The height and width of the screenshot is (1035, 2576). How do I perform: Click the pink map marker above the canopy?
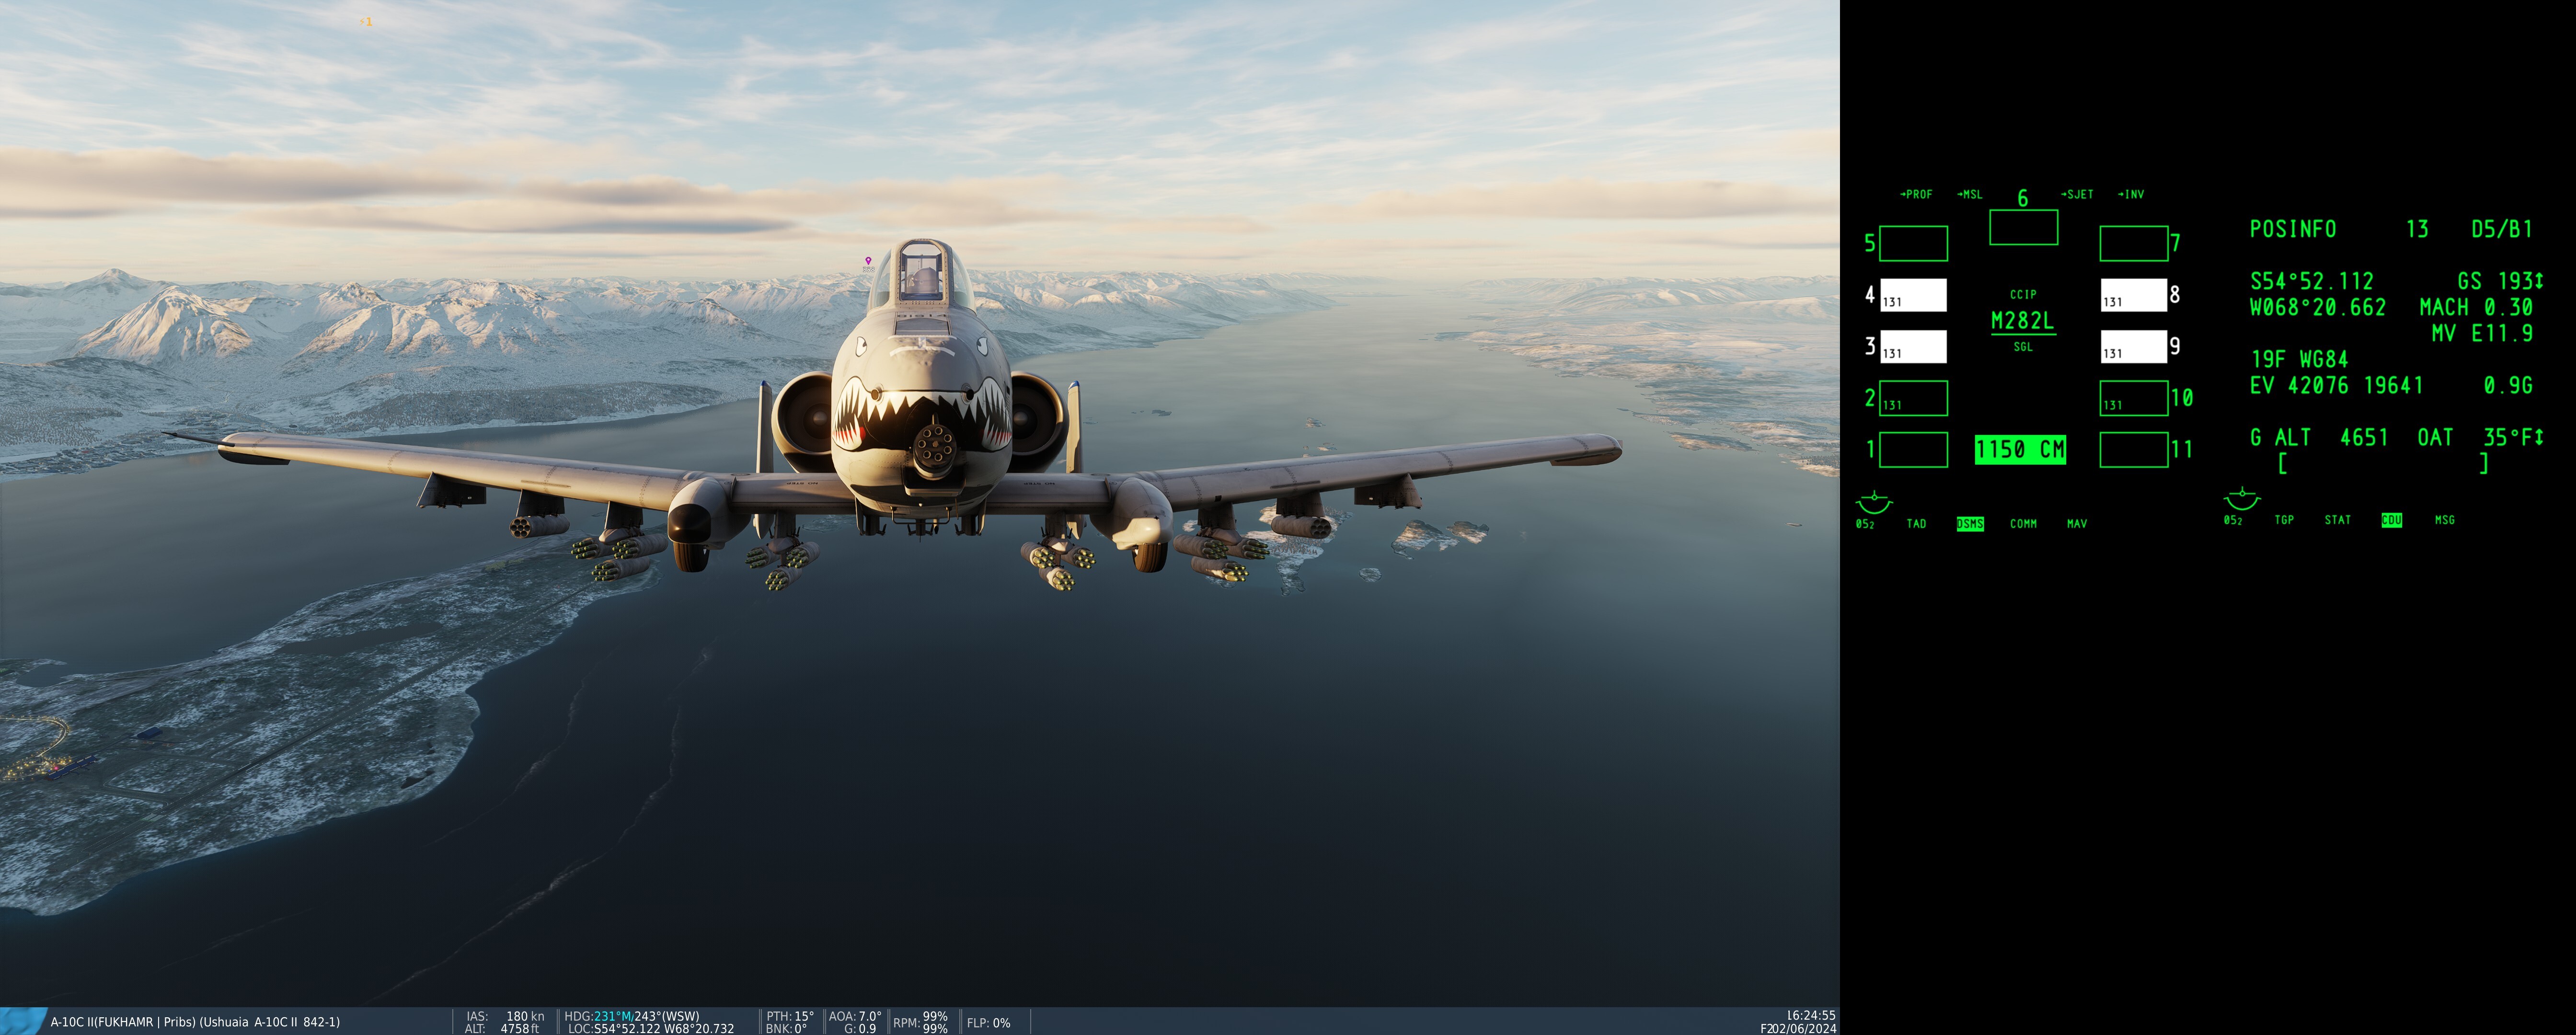[868, 260]
